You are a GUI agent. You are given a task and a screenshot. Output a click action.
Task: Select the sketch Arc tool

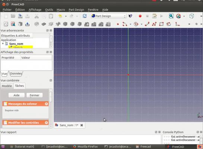(125, 24)
